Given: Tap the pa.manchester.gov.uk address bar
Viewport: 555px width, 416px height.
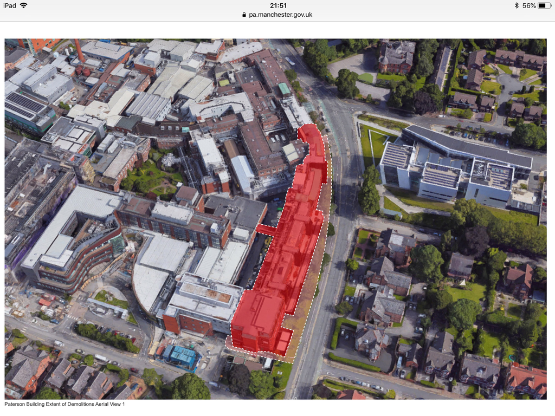Looking at the screenshot, I should coord(277,15).
